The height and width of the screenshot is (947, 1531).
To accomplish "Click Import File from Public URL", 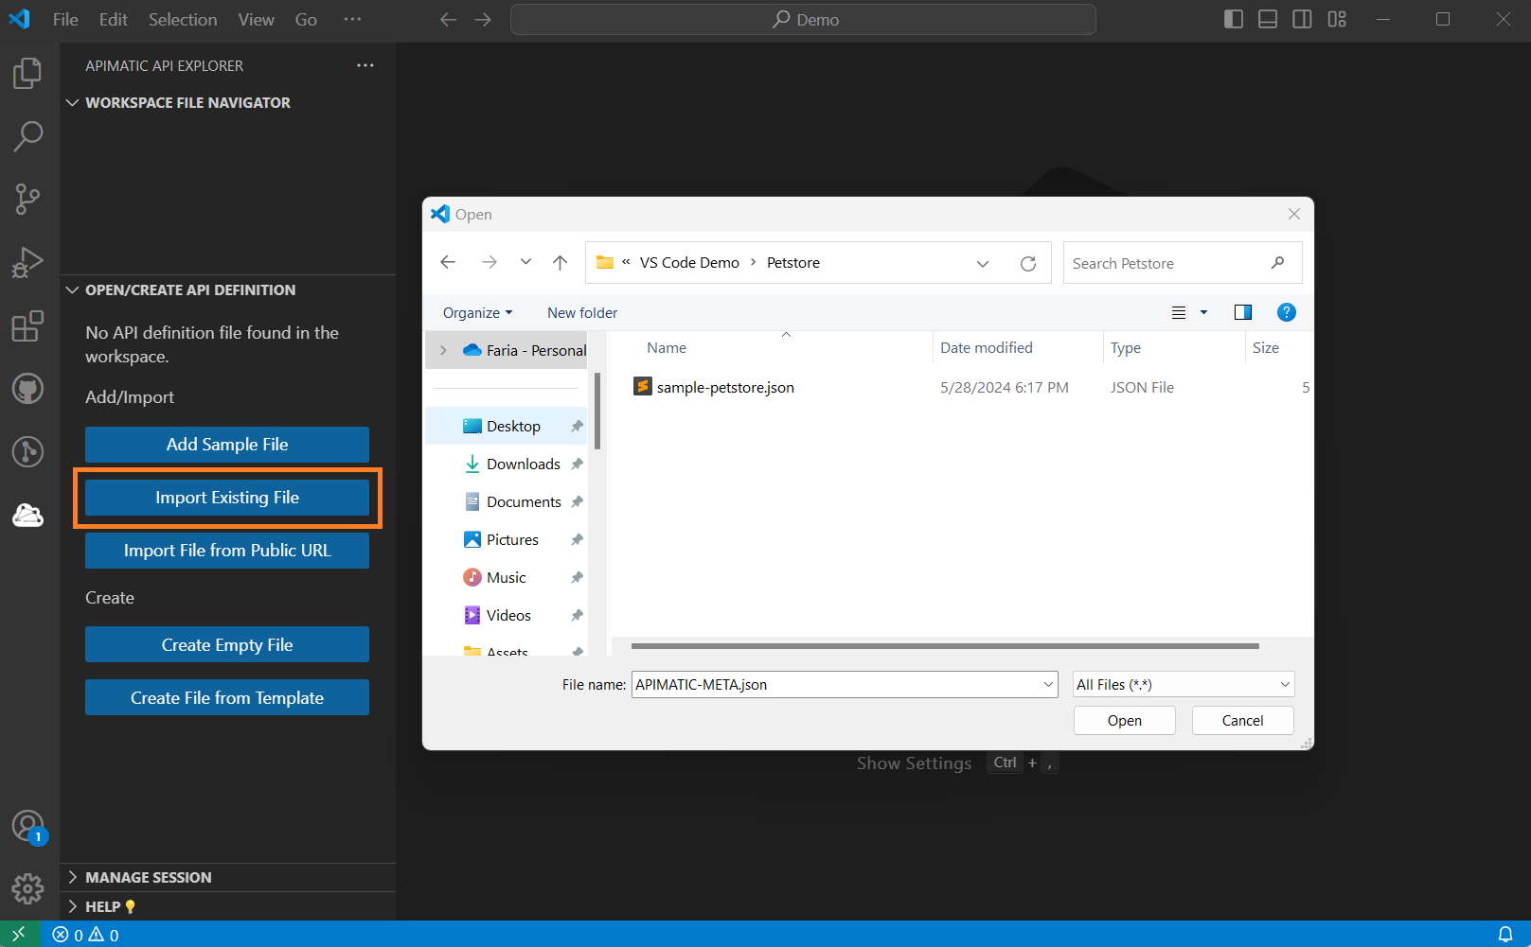I will tap(227, 551).
